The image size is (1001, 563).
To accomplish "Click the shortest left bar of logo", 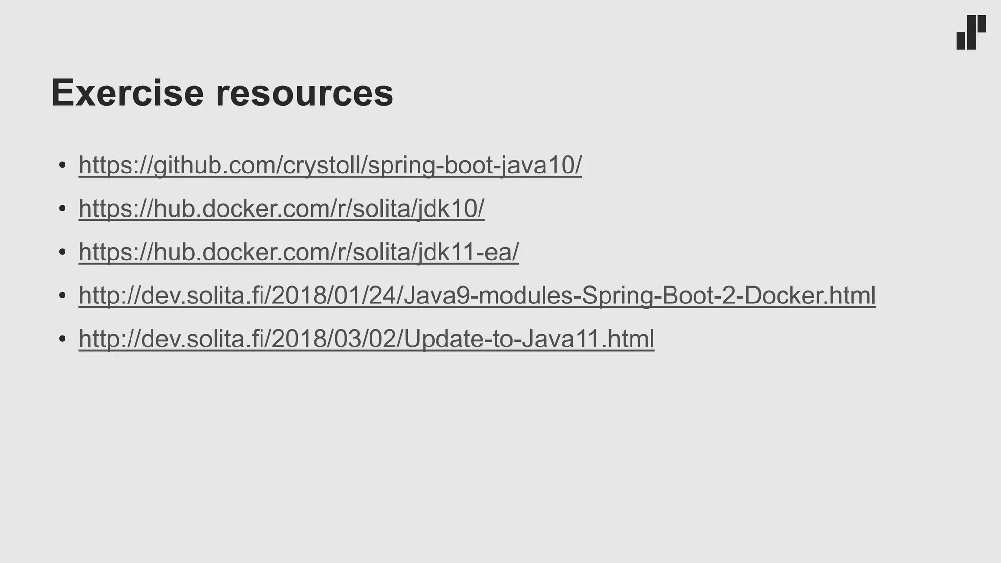I will click(960, 41).
